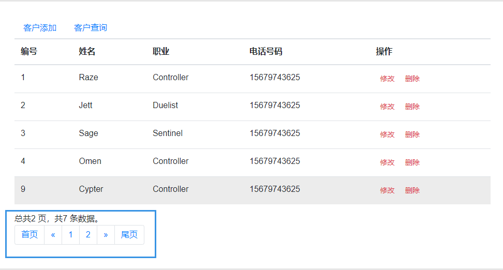Click the phone number in Jett's row
Screen dimensions: 503x270
tap(275, 105)
